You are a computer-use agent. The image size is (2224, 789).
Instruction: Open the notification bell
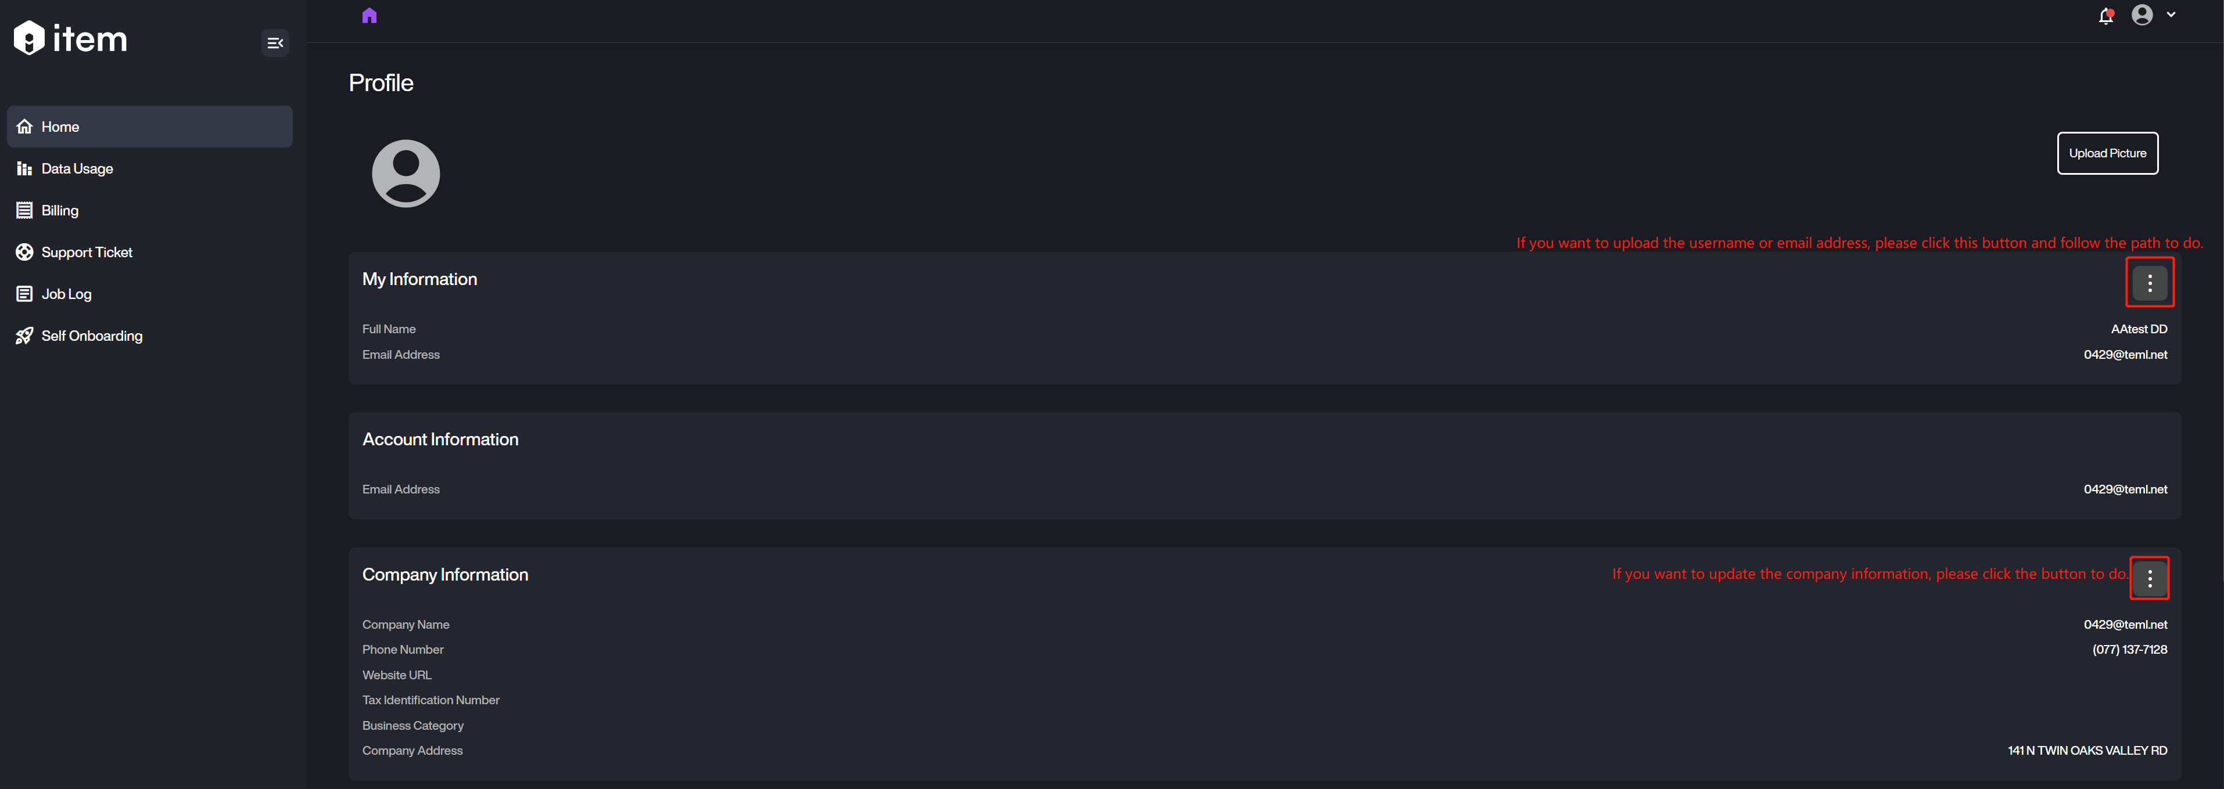point(2105,16)
